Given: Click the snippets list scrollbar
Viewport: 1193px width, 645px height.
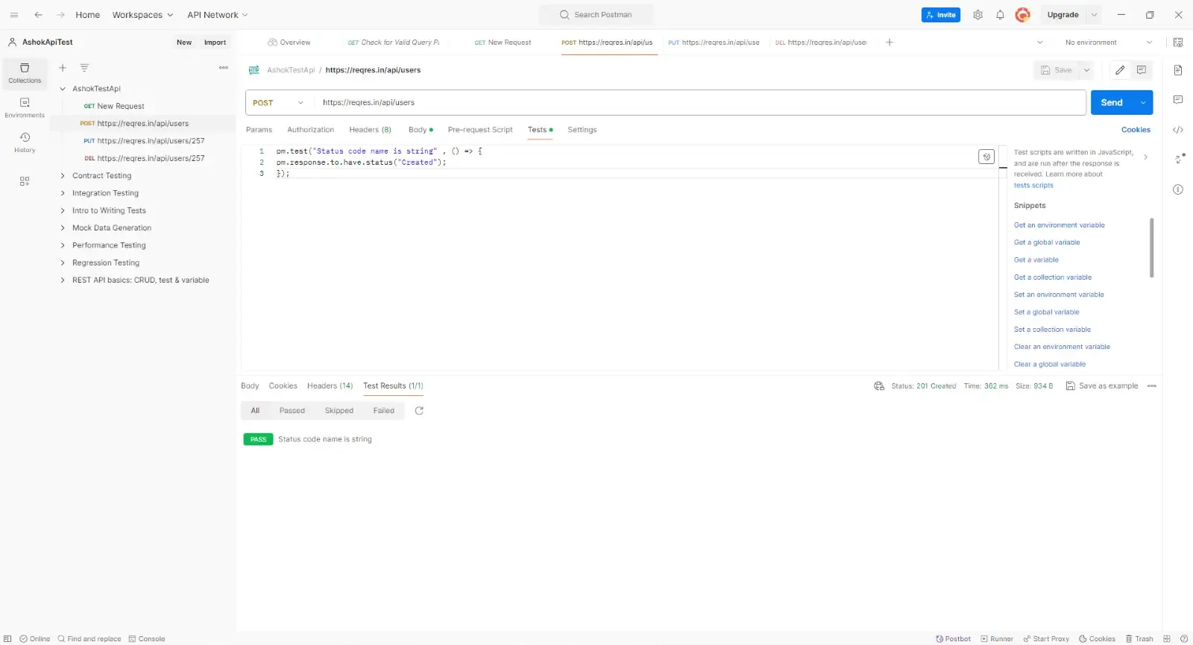Looking at the screenshot, I should coord(1151,248).
